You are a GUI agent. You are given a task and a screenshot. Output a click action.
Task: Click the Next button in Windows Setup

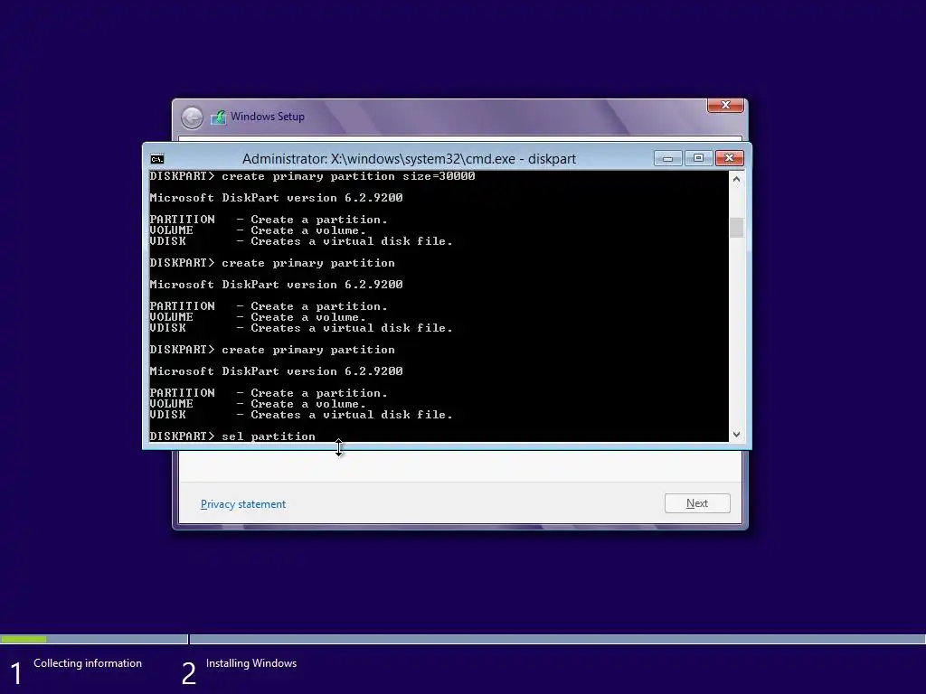pyautogui.click(x=697, y=503)
